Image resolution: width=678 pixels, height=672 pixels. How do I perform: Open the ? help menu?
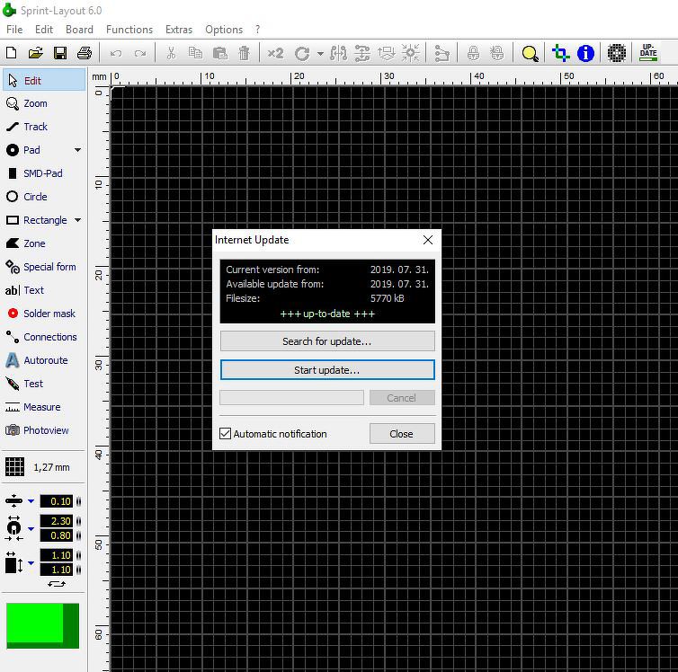pos(258,30)
